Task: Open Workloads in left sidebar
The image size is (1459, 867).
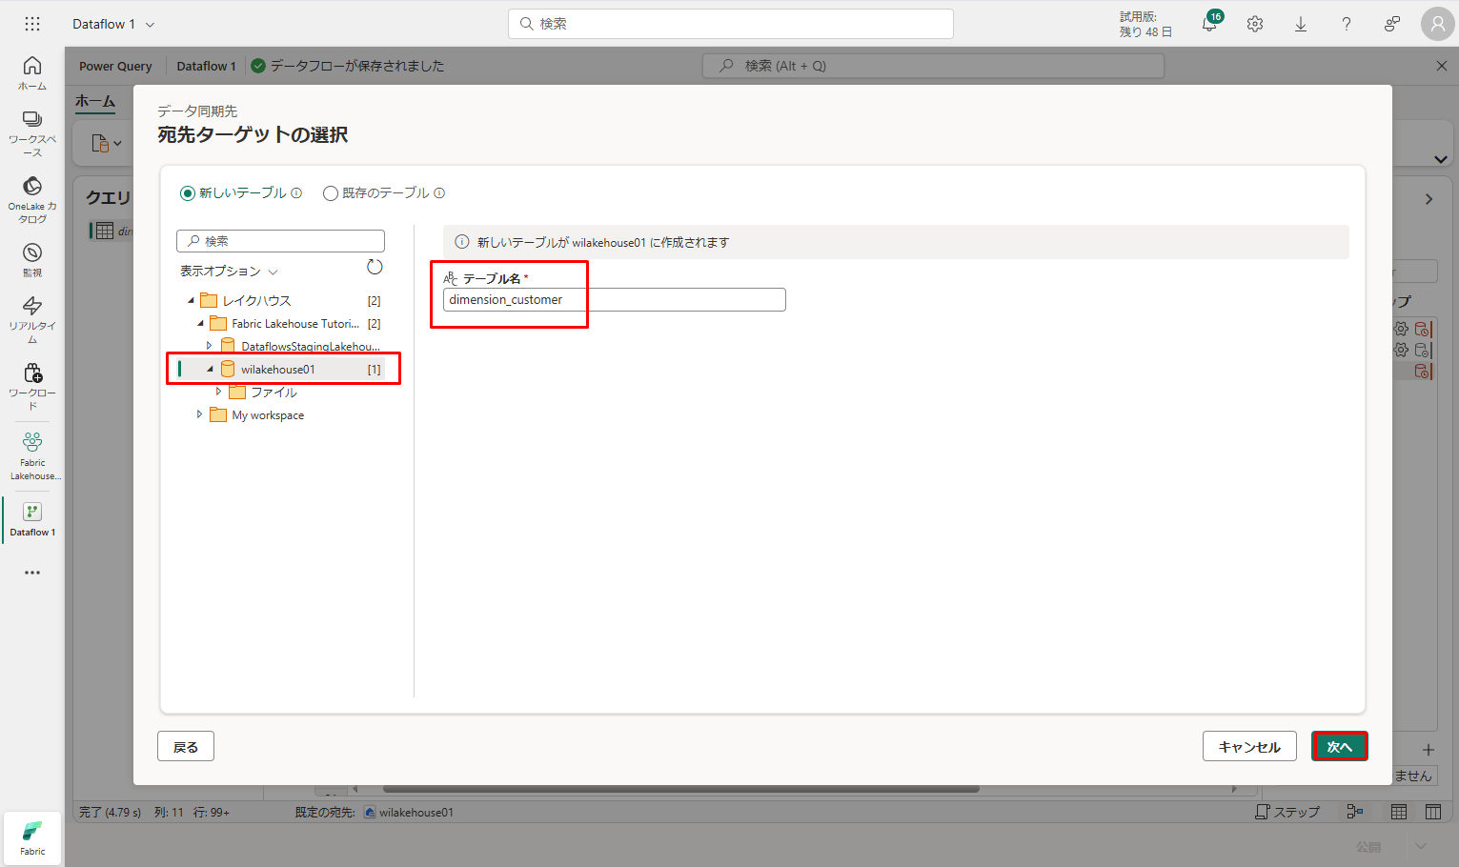Action: click(32, 386)
